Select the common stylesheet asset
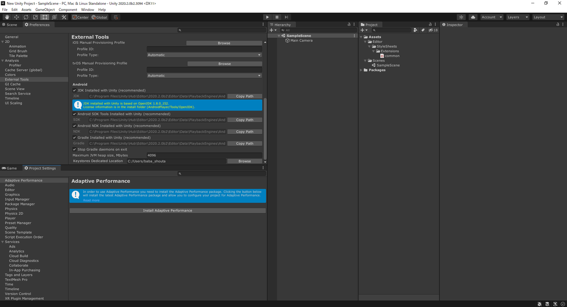The width and height of the screenshot is (567, 307). click(x=392, y=56)
